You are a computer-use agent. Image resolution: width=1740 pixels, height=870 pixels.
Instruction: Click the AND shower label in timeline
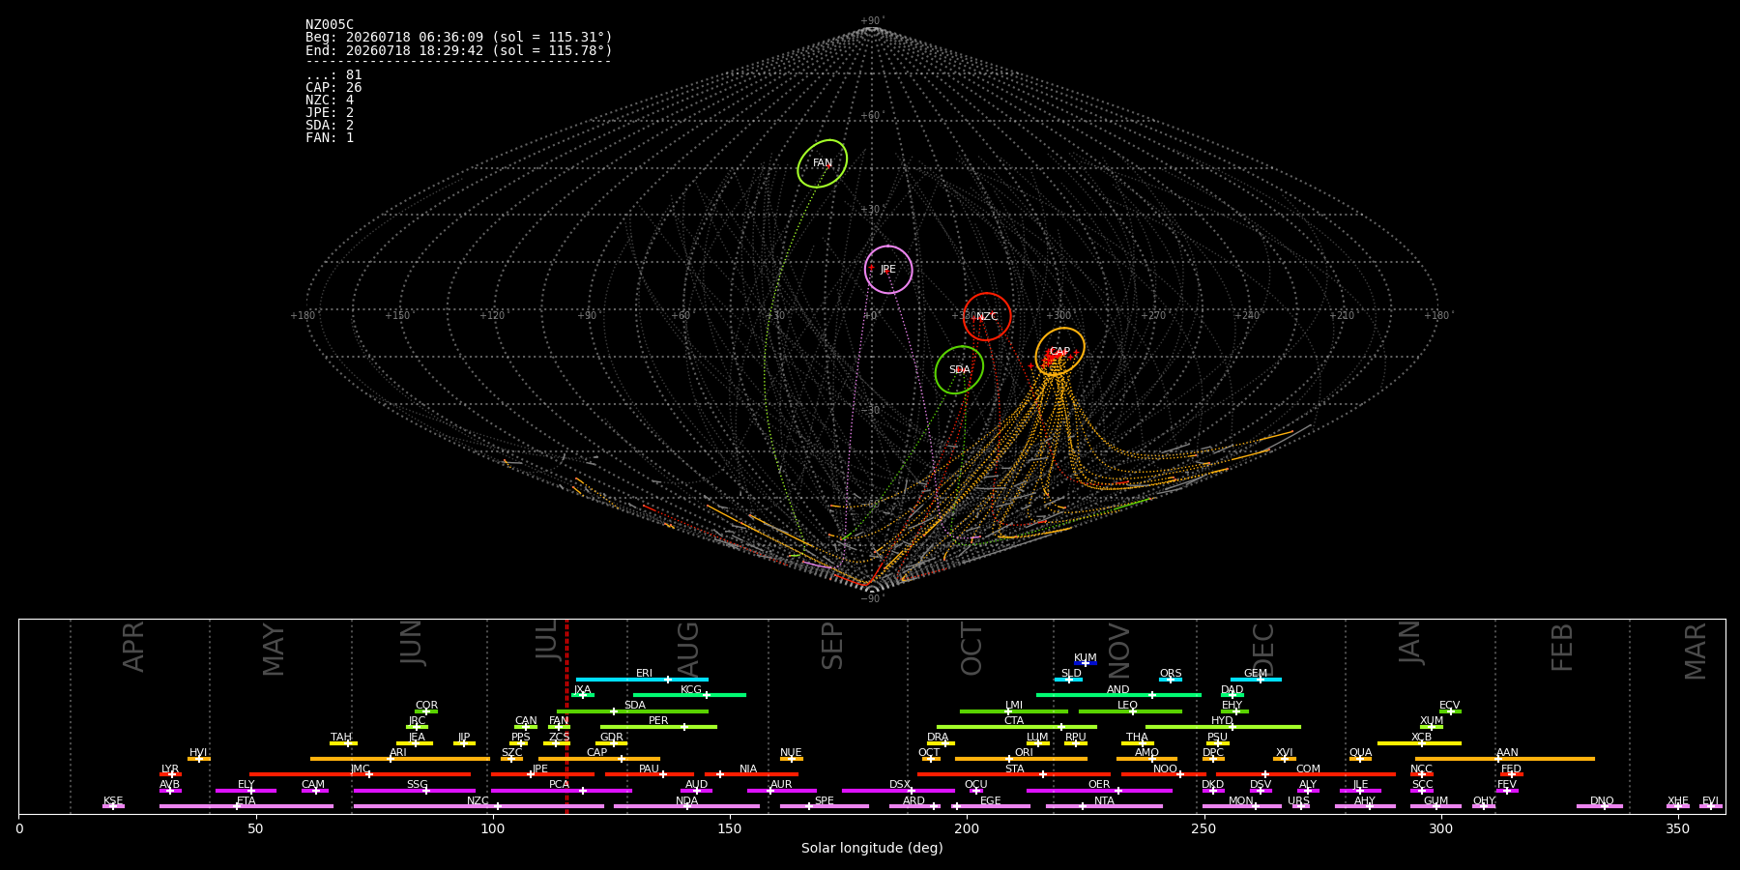click(x=1118, y=690)
